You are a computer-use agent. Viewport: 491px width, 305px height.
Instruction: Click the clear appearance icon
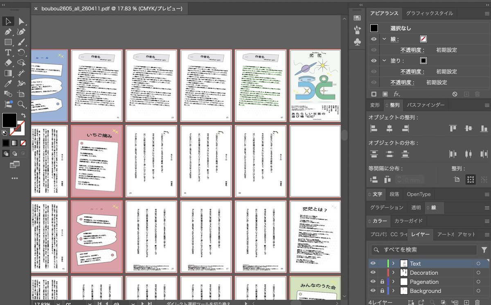click(455, 94)
